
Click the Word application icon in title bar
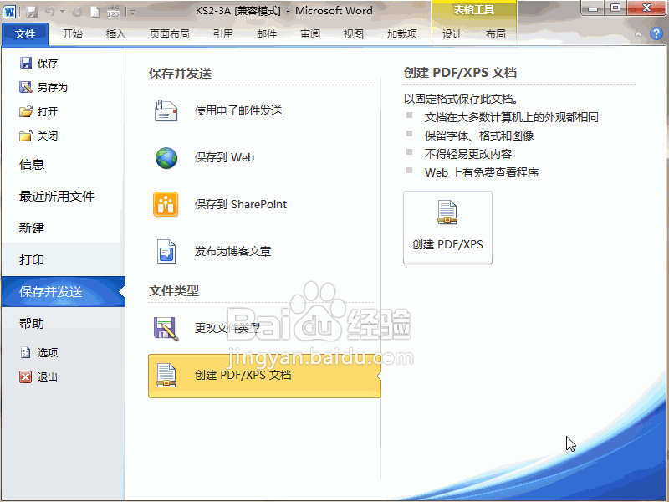tap(9, 12)
